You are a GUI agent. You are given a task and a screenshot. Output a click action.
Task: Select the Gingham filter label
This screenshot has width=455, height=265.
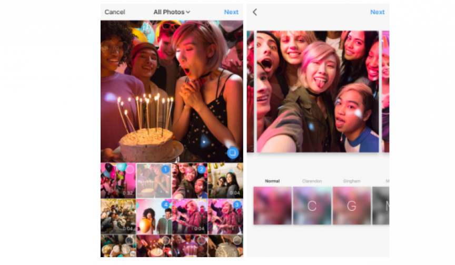point(351,181)
